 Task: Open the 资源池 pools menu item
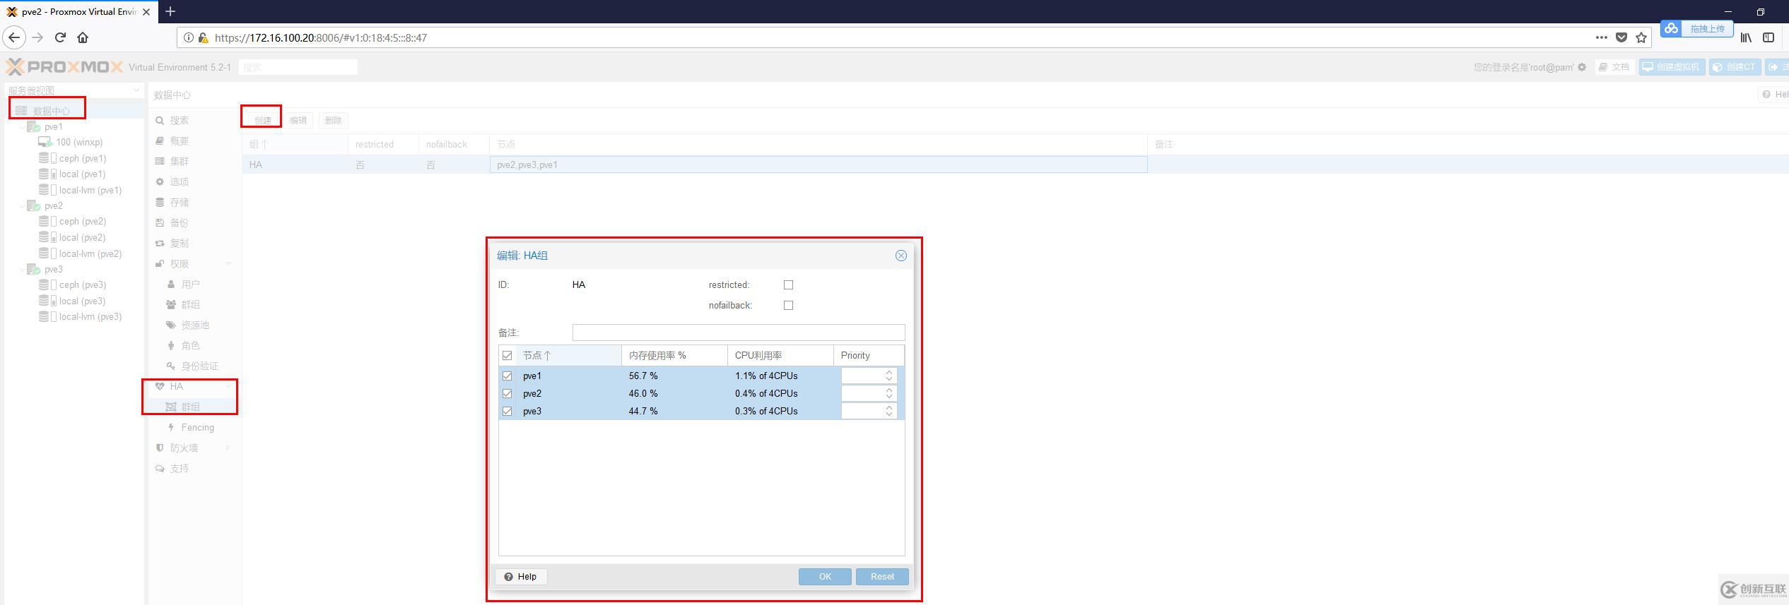(x=194, y=325)
